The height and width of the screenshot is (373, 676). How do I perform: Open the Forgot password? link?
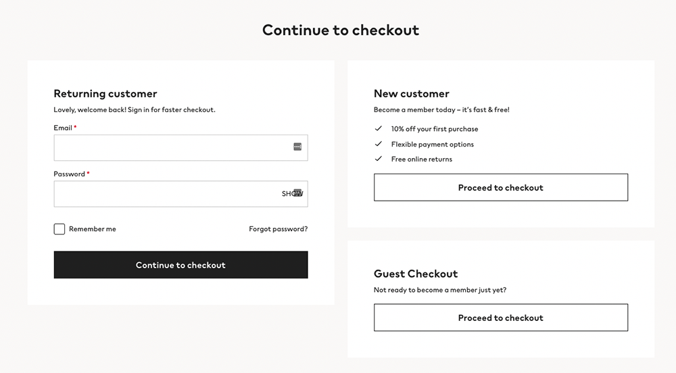pos(278,229)
